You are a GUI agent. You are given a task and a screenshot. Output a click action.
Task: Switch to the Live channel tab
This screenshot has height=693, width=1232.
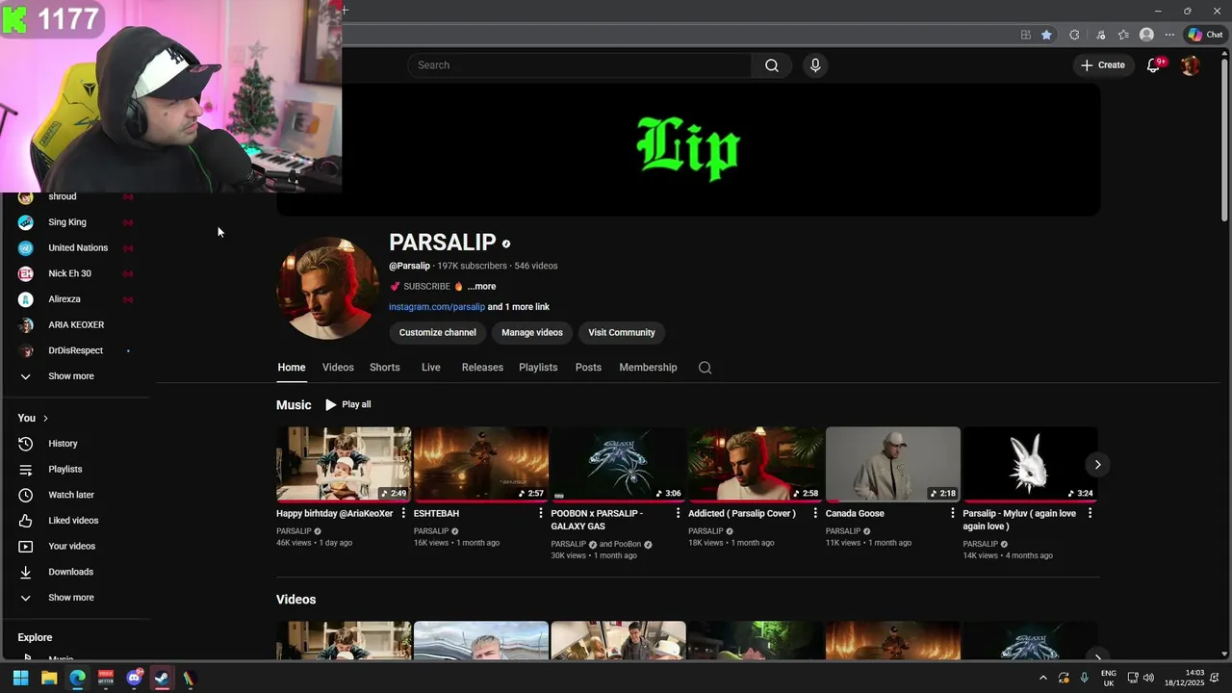pyautogui.click(x=431, y=368)
